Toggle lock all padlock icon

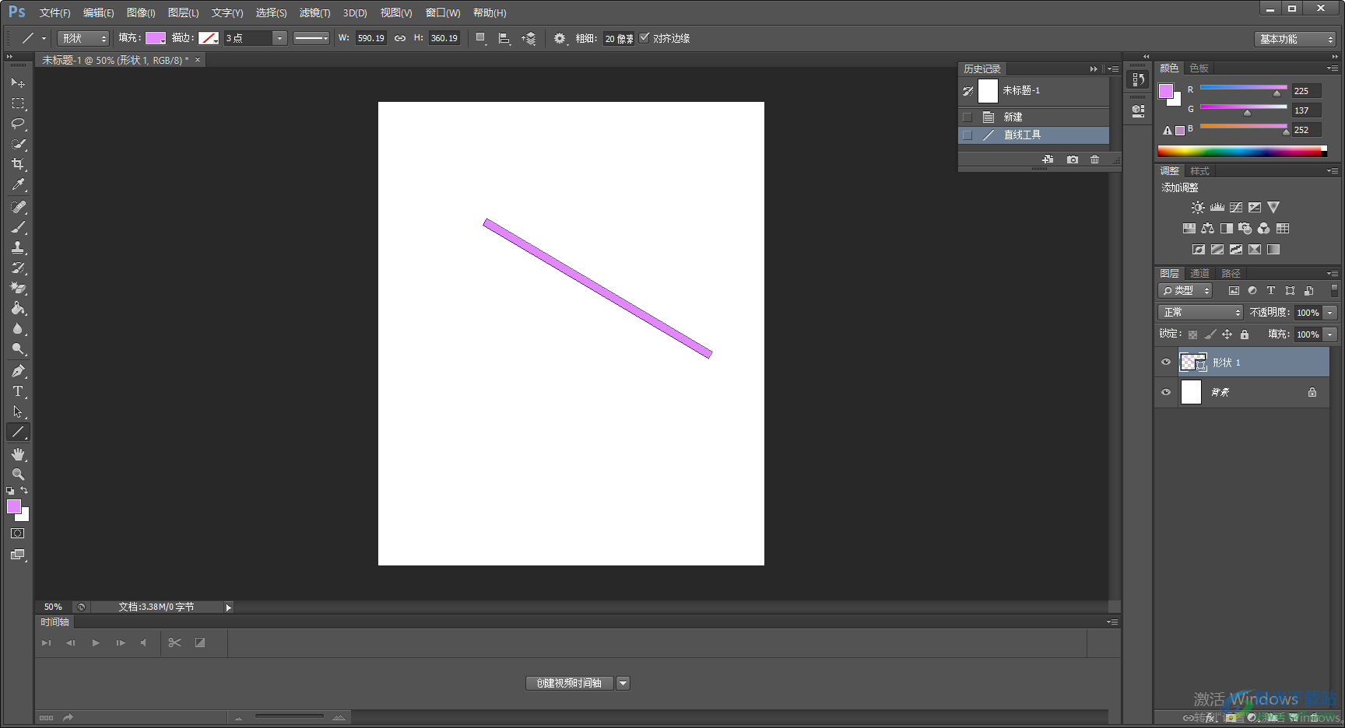(x=1245, y=334)
